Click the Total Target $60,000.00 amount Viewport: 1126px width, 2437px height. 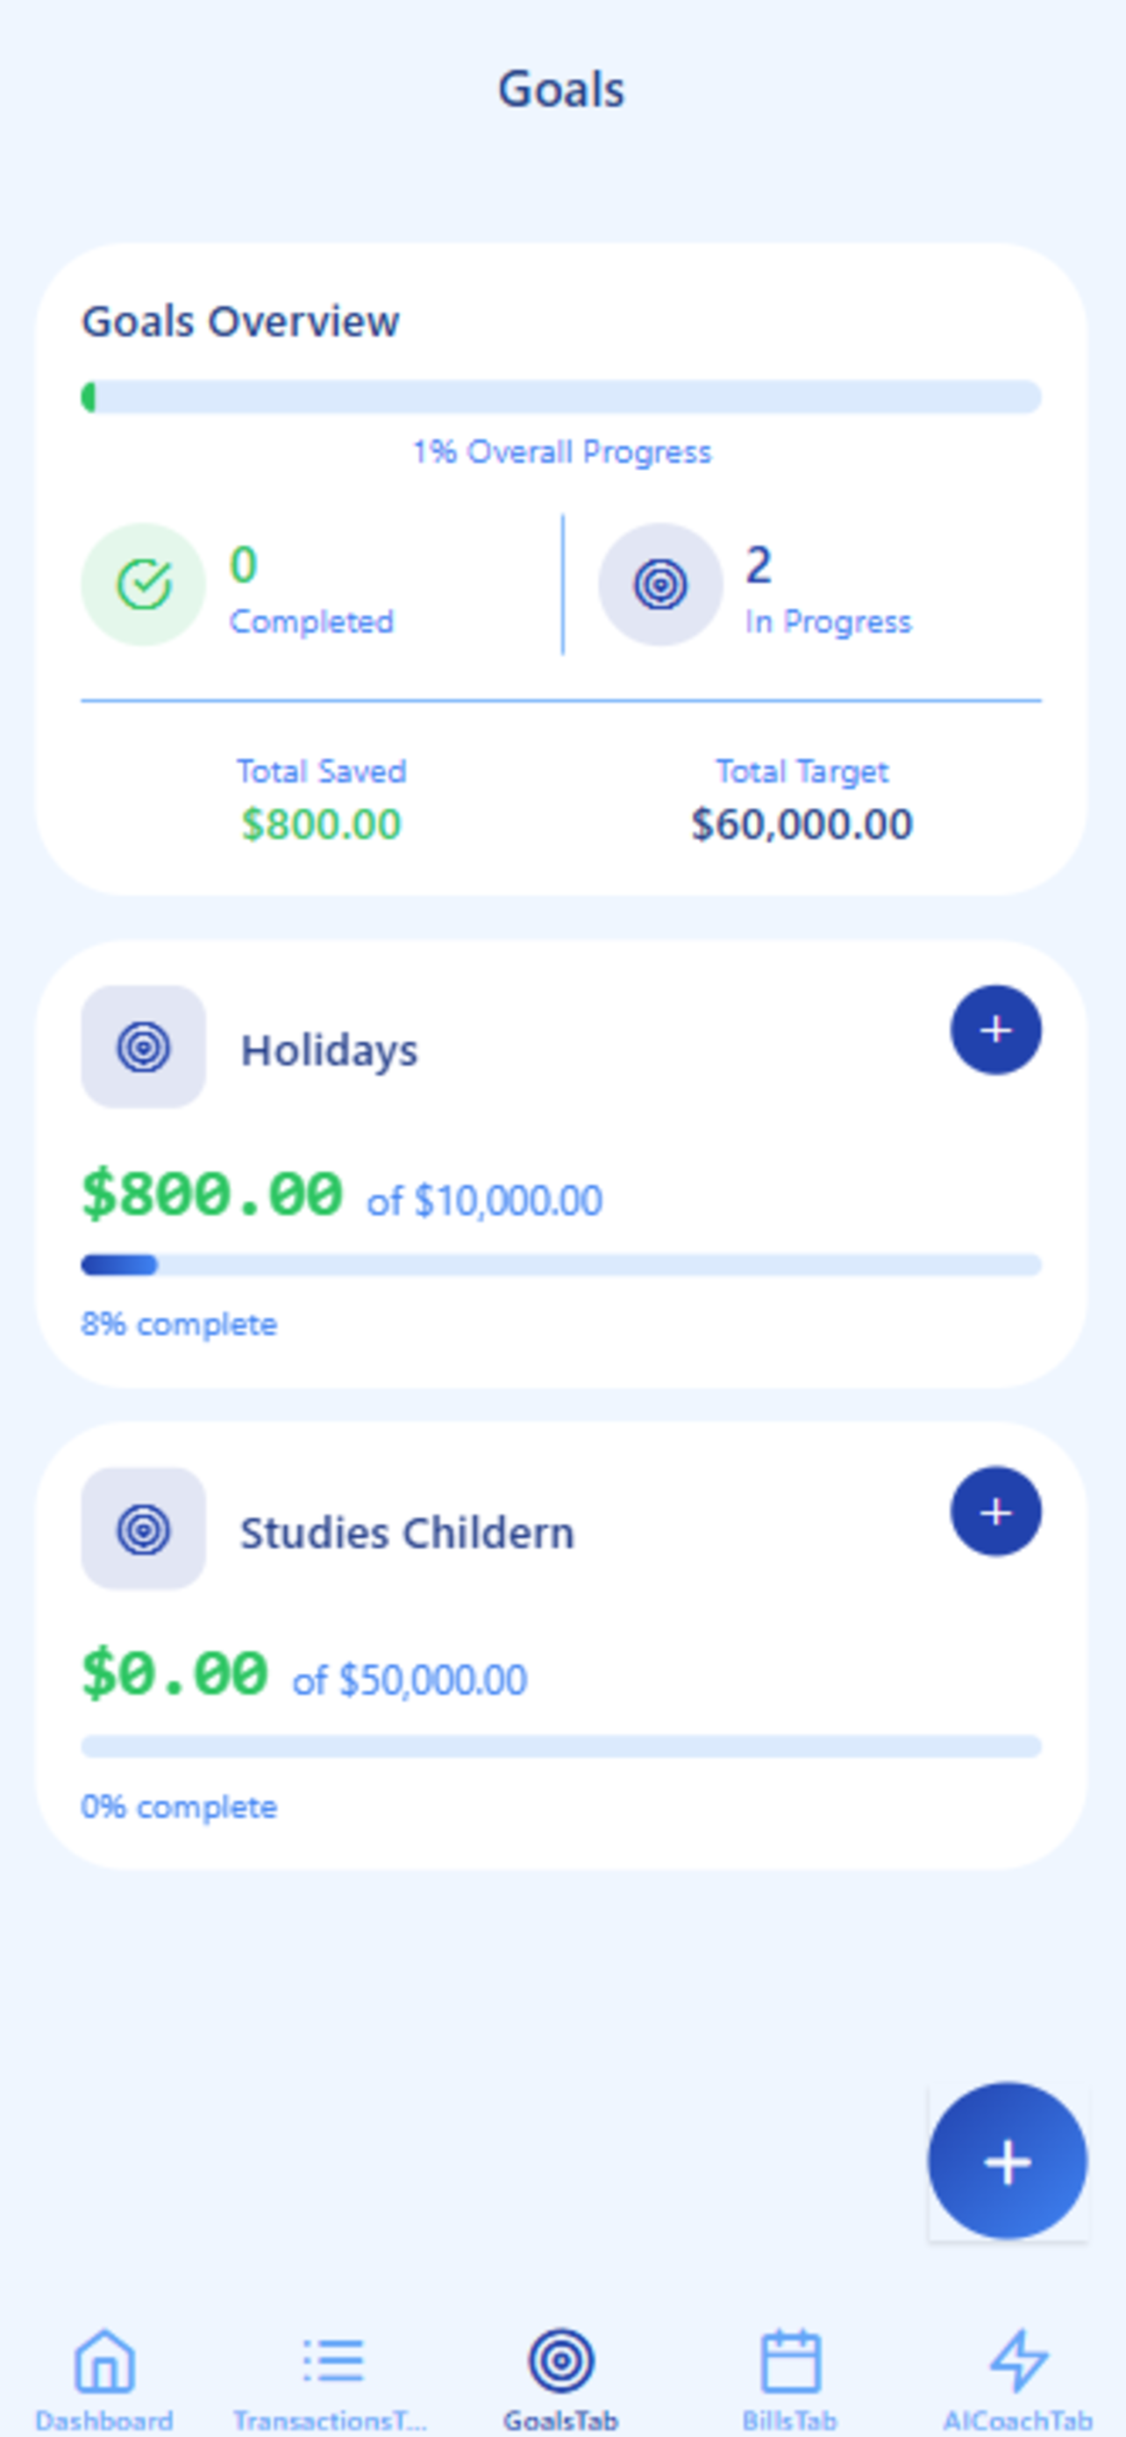802,824
